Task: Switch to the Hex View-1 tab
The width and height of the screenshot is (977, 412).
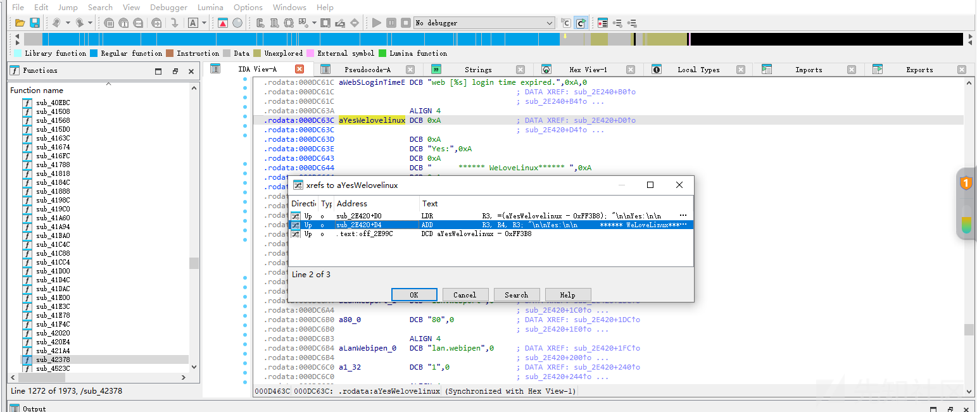Action: coord(588,70)
